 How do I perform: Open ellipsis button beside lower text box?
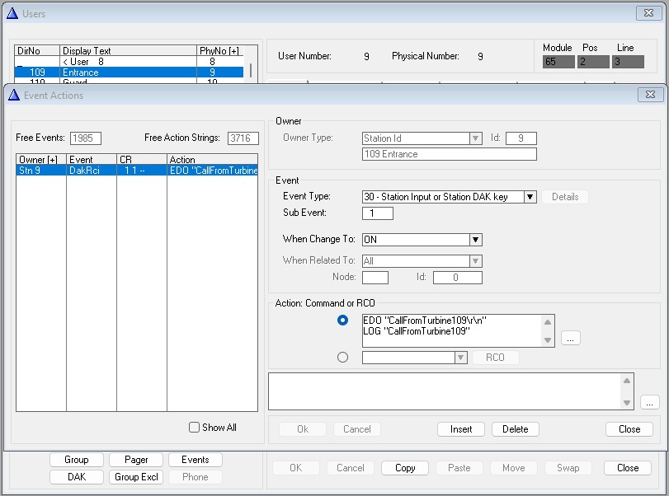(649, 402)
